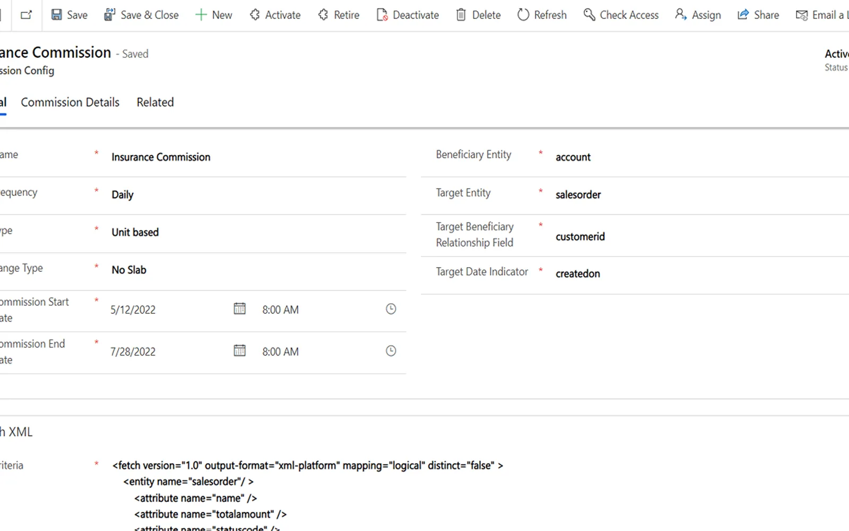Edit Target Entity field salesorder

pyautogui.click(x=700, y=195)
